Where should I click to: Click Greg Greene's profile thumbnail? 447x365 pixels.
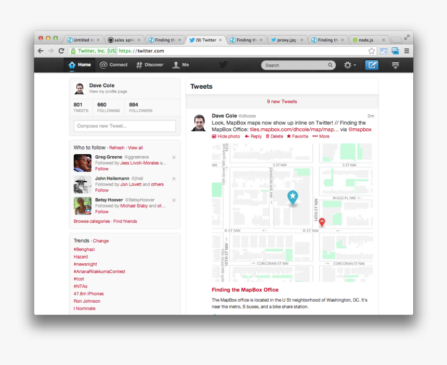click(x=83, y=163)
